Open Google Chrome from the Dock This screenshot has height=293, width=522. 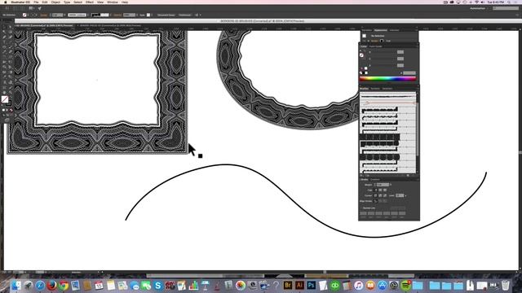(x=64, y=285)
